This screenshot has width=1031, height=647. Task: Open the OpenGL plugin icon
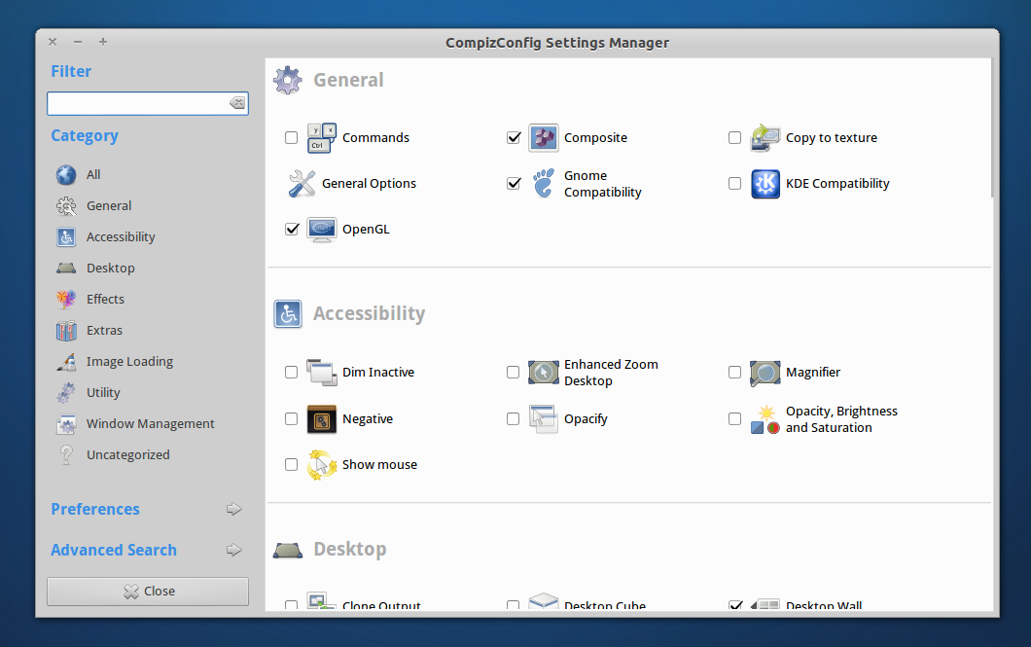(x=322, y=230)
